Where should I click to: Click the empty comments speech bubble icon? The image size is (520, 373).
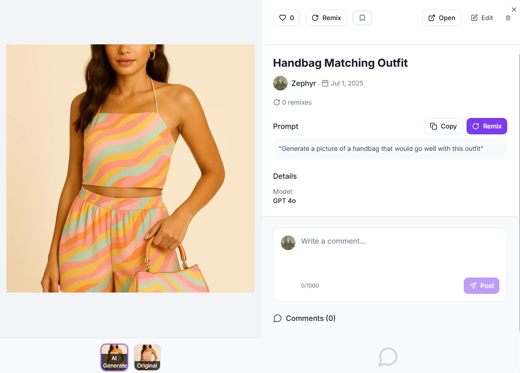[x=388, y=357]
